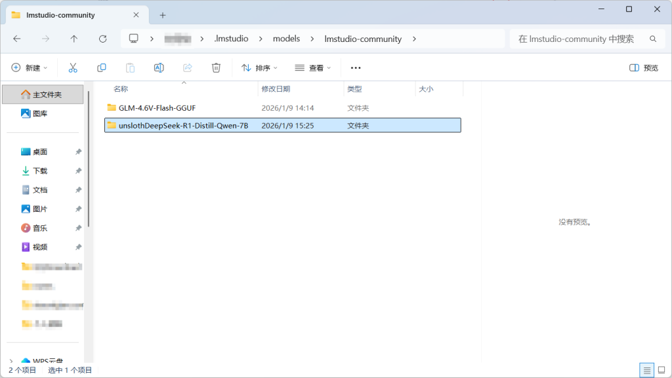The width and height of the screenshot is (672, 378).
Task: Refresh the current folder view
Action: (x=102, y=39)
